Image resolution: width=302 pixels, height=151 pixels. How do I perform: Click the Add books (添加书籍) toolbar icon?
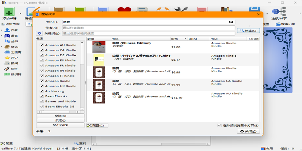(x=9, y=12)
